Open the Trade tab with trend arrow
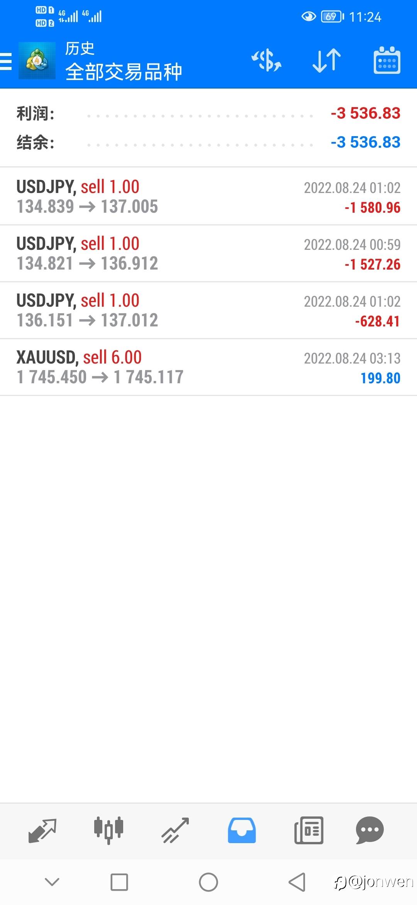The height and width of the screenshot is (905, 417). pyautogui.click(x=175, y=830)
